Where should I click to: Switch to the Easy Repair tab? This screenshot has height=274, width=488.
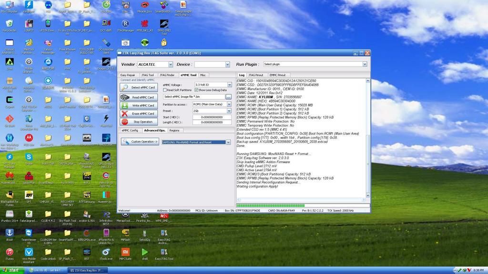click(128, 75)
